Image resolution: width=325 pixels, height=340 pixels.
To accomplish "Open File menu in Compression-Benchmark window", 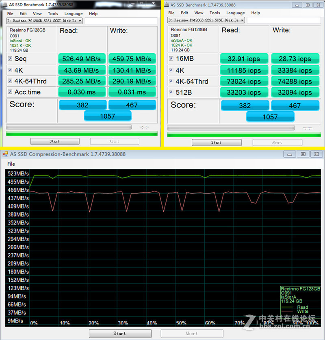I will [x=11, y=164].
